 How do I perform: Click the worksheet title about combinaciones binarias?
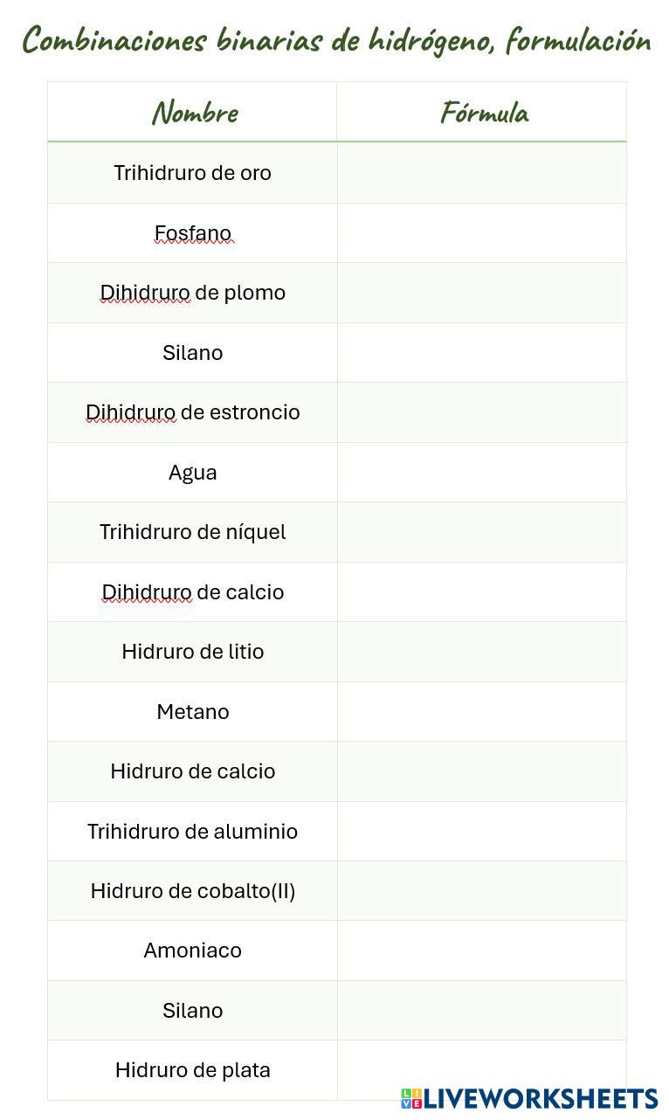(335, 40)
